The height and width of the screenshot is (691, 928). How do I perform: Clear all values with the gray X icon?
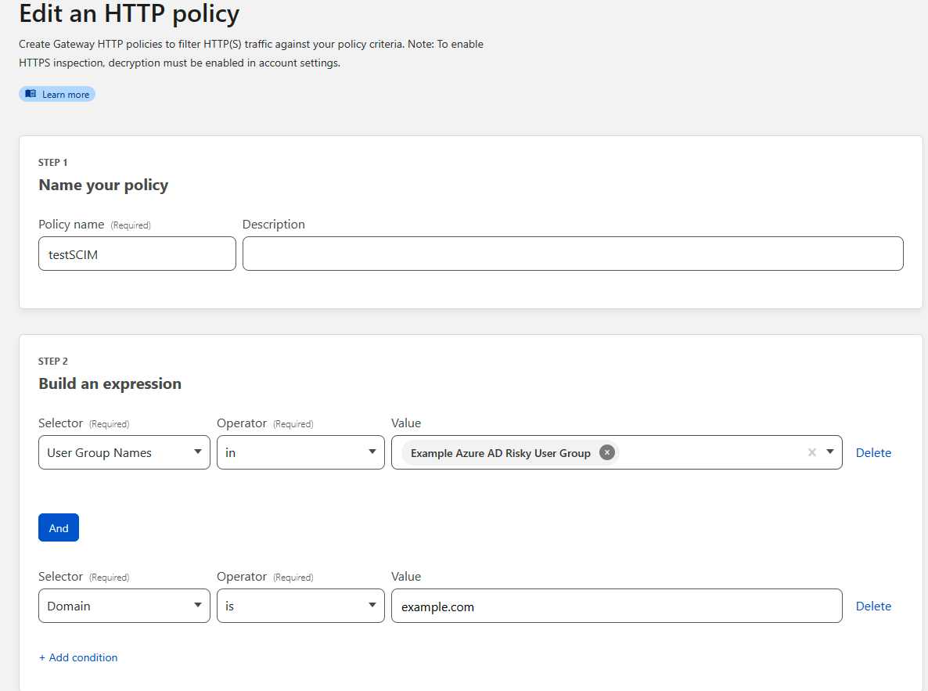[x=812, y=452]
